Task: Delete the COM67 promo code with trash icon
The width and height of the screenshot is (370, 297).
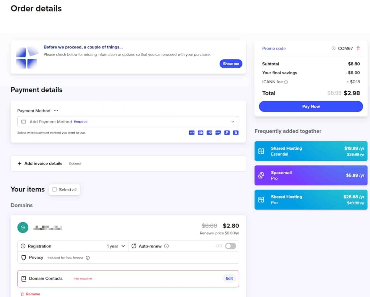Action: point(358,48)
